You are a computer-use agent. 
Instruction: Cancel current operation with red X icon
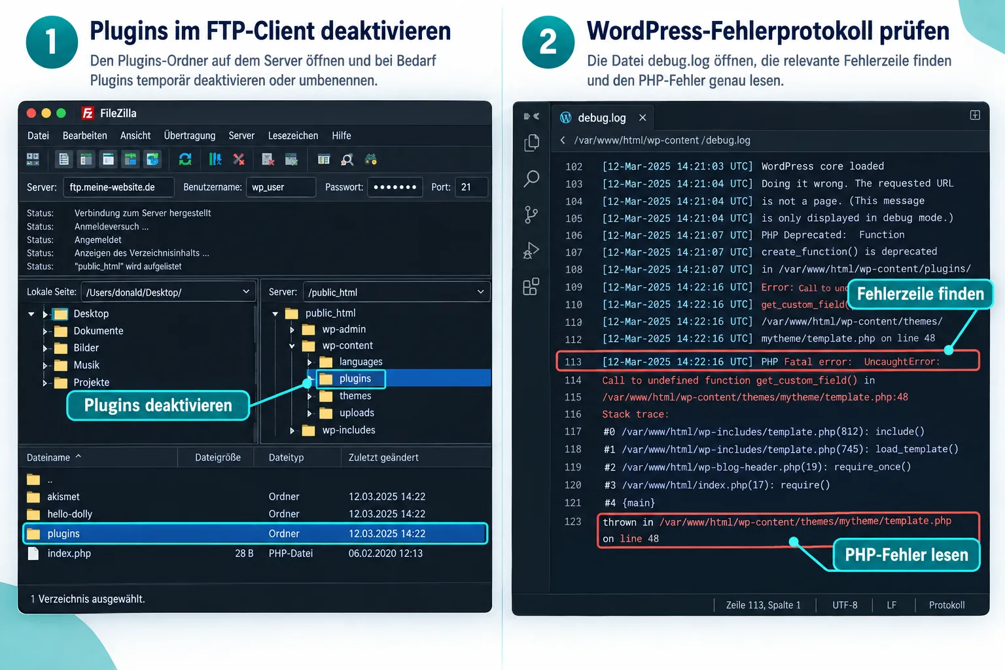pyautogui.click(x=239, y=159)
